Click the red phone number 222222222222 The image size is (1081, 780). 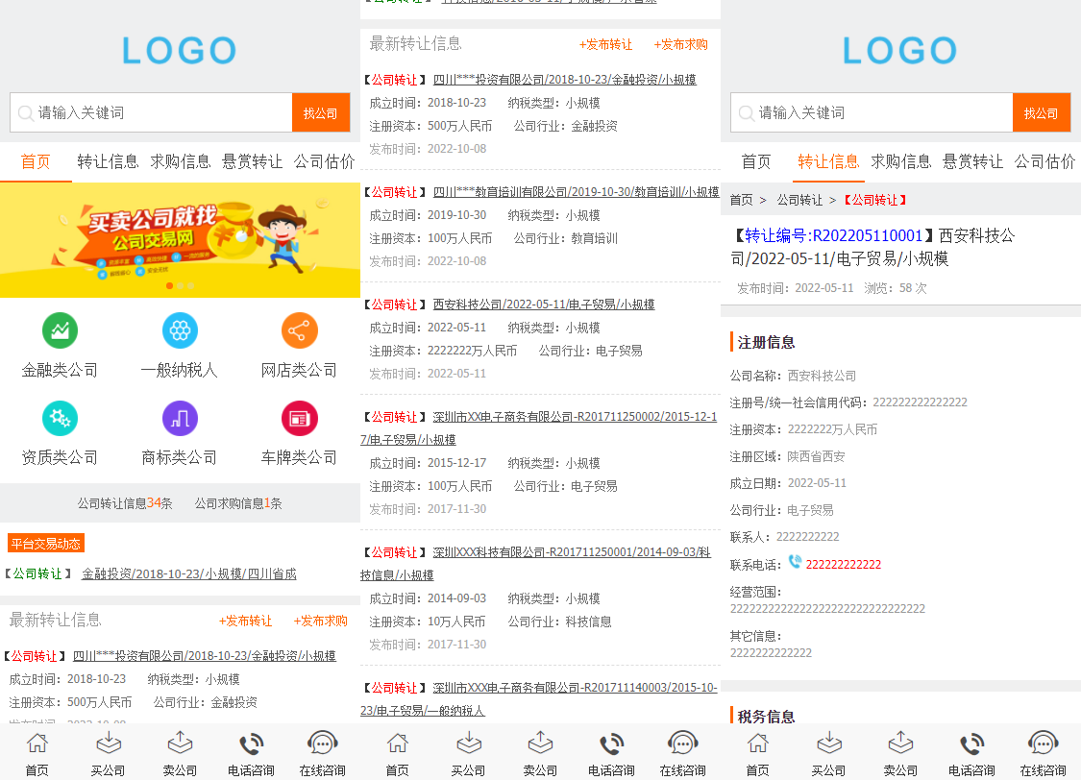[843, 564]
